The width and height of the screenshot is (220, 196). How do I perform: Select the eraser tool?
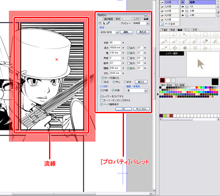point(205,41)
